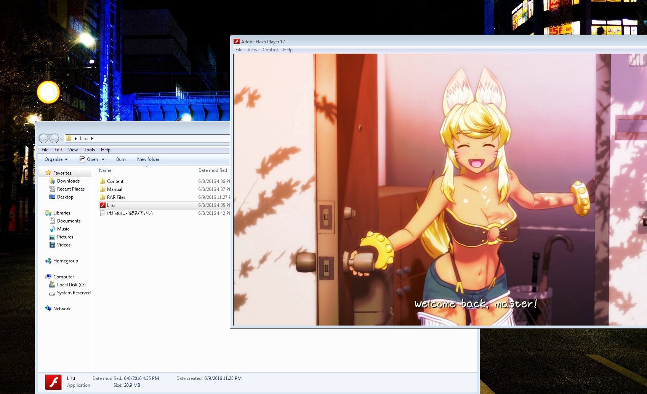Viewport: 647px width, 394px height.
Task: Open the Flash Player Control menu
Action: pos(270,50)
